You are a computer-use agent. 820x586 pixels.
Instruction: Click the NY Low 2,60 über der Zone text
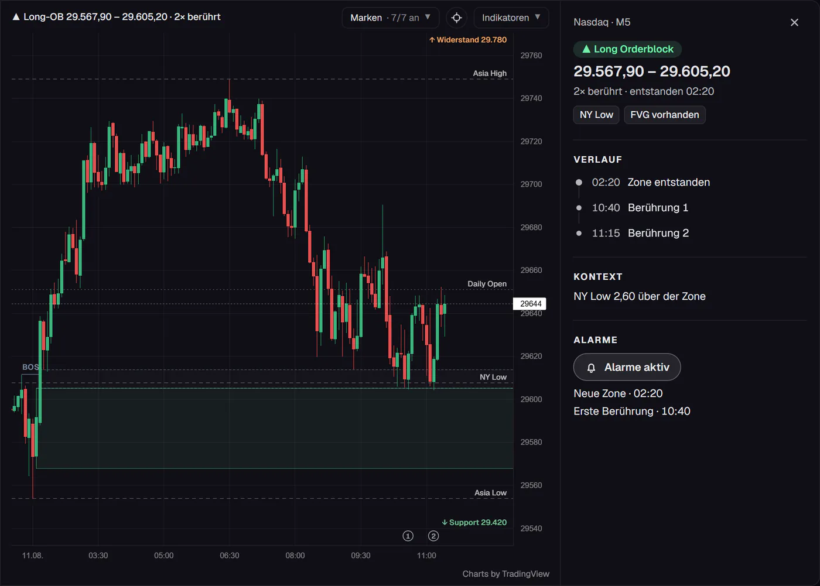pos(639,296)
